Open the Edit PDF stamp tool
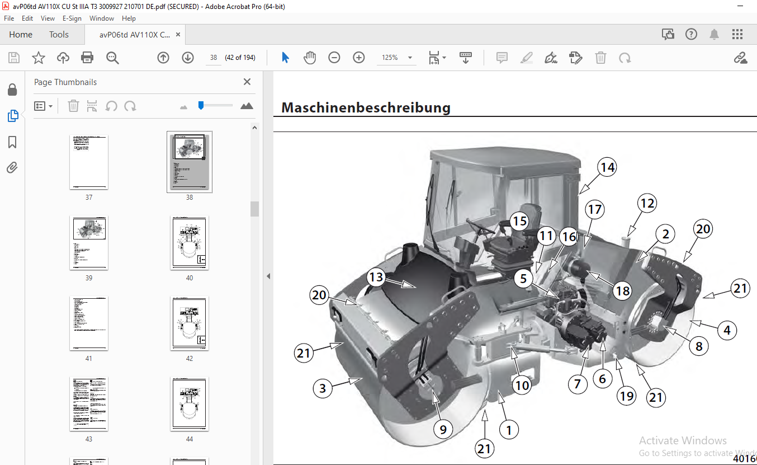This screenshot has height=465, width=757. (x=576, y=58)
